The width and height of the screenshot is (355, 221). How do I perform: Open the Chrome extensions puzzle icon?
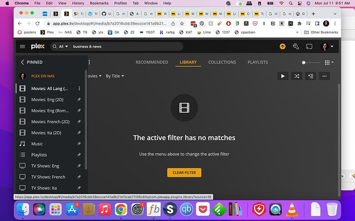(299, 24)
